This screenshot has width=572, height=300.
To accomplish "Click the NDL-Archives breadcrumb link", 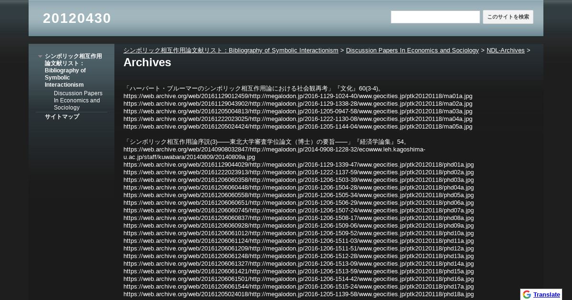I will point(505,50).
